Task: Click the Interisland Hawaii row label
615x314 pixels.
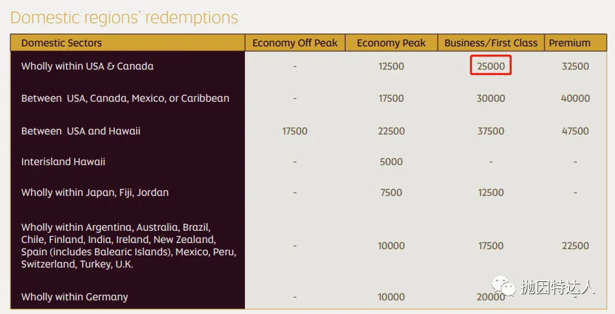Action: tap(63, 162)
